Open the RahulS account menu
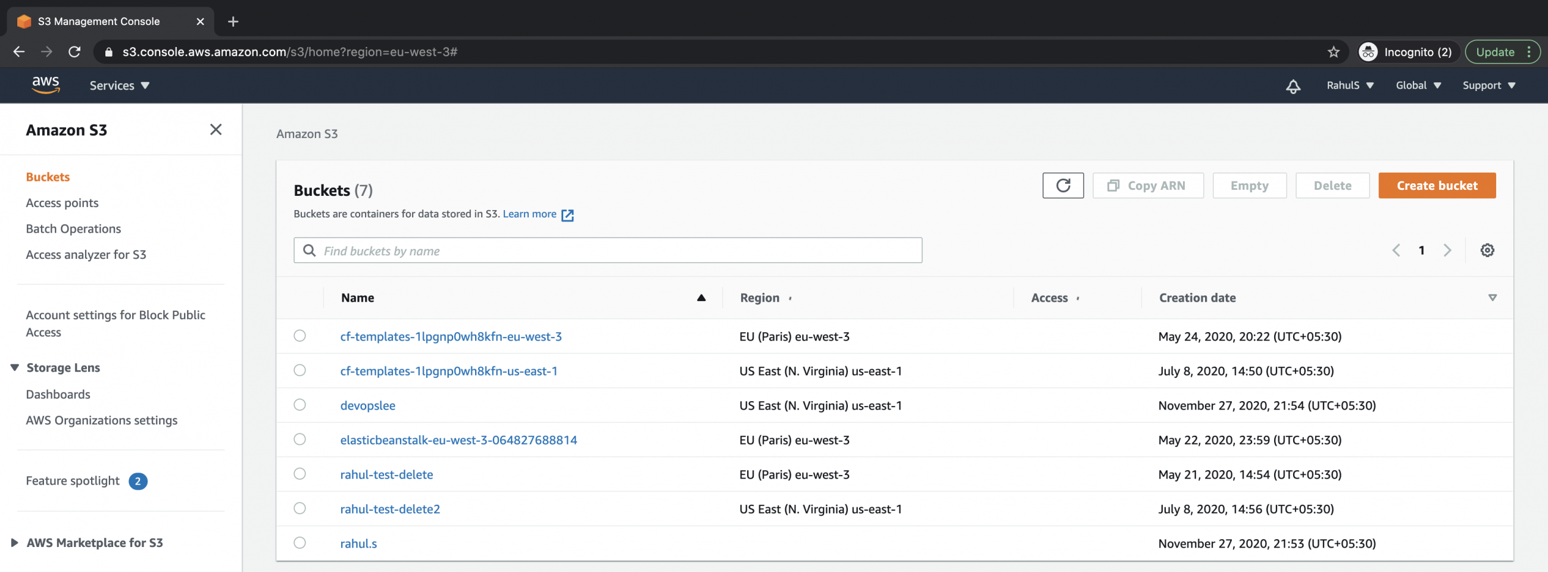This screenshot has height=572, width=1548. point(1350,85)
